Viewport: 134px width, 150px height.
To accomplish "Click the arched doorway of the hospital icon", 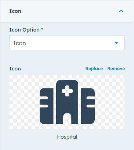I will click(x=67, y=118).
